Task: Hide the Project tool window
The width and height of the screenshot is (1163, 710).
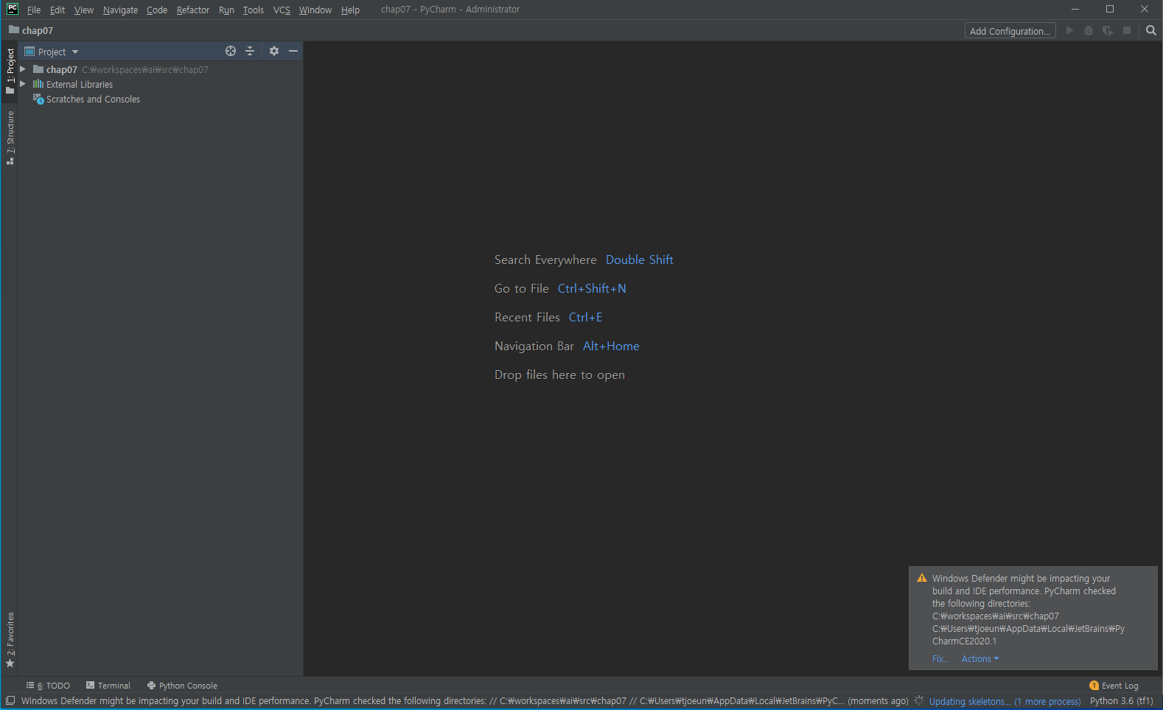Action: (x=293, y=51)
